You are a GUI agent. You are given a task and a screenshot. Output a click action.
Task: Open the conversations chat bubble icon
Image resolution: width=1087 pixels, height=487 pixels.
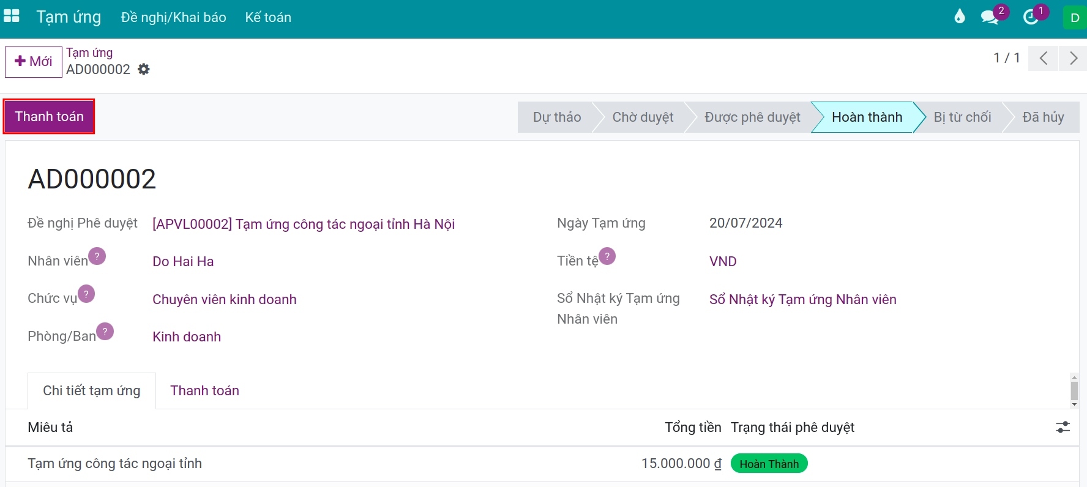(989, 17)
